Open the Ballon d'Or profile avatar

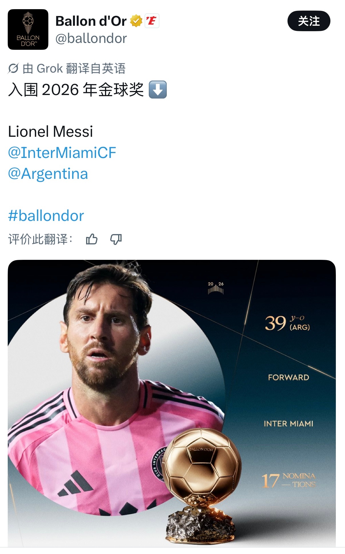[x=28, y=29]
